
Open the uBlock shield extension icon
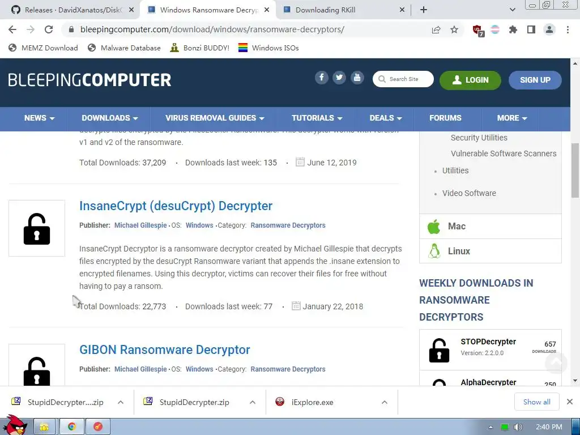(478, 30)
